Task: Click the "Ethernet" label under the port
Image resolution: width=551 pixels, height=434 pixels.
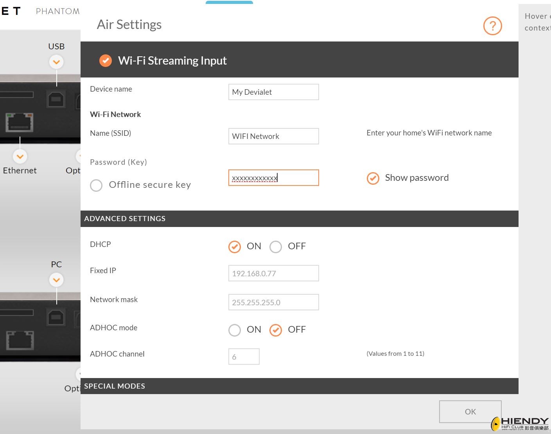Action: pyautogui.click(x=20, y=171)
